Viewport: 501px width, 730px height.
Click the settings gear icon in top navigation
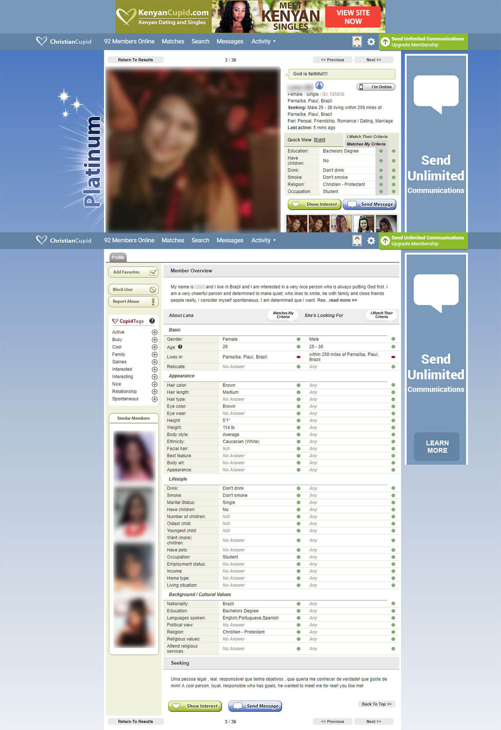pos(371,42)
